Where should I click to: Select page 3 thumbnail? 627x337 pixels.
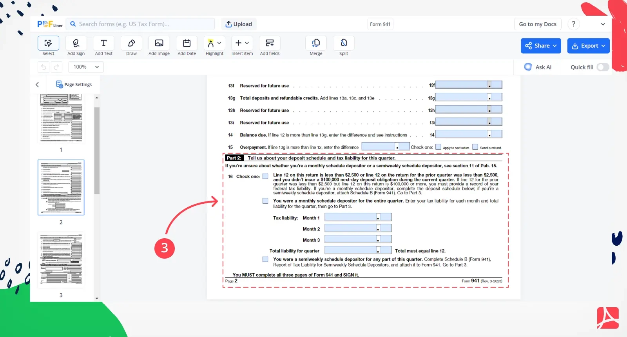[x=61, y=260]
